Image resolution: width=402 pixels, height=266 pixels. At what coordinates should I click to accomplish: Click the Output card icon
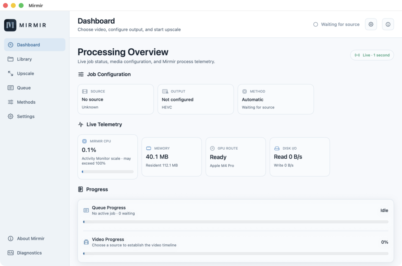[x=165, y=91]
